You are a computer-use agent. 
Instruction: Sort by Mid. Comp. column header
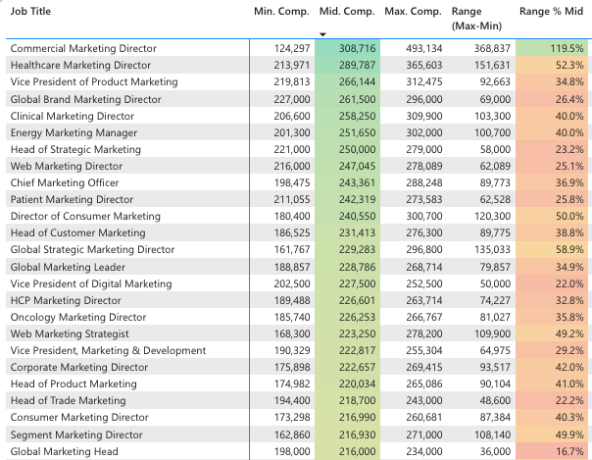point(347,12)
